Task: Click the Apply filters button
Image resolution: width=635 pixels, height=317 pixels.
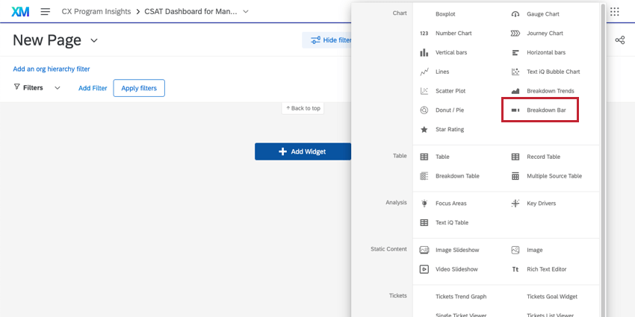Action: tap(139, 88)
